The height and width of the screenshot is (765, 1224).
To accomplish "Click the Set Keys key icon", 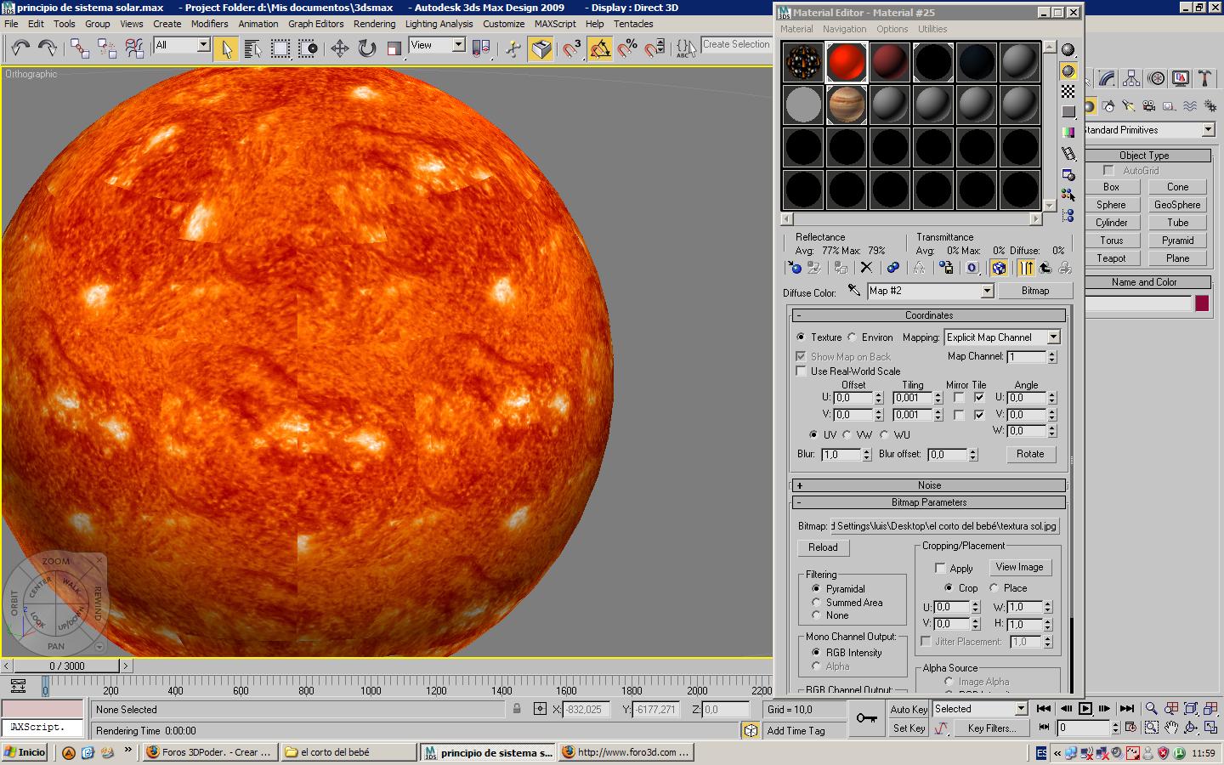I will [x=866, y=718].
